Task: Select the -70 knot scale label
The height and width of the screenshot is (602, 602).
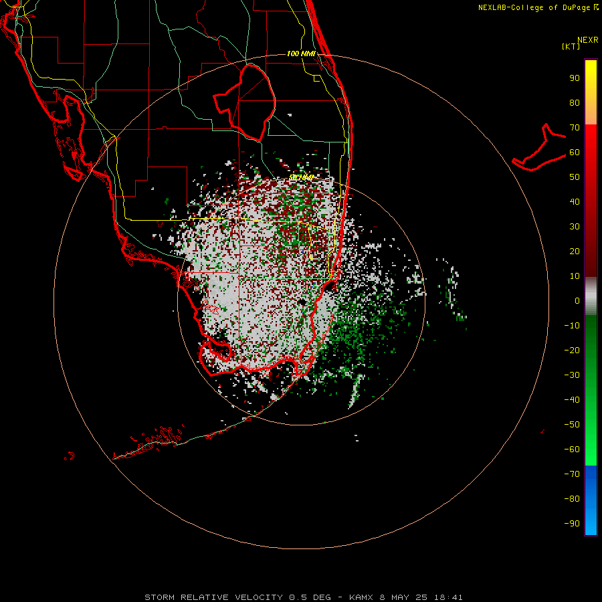Action: click(x=572, y=474)
